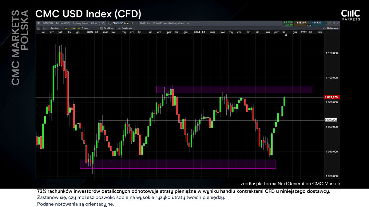Screen dimensions: 369x207
Task: Select the 15-minute interval shortcut
Action: pyautogui.click(x=67, y=28)
